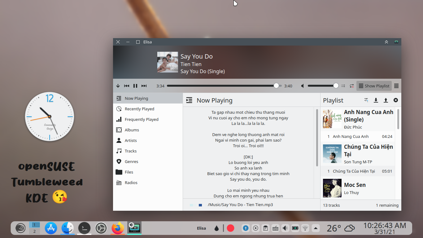Skip to the previous track

127,86
